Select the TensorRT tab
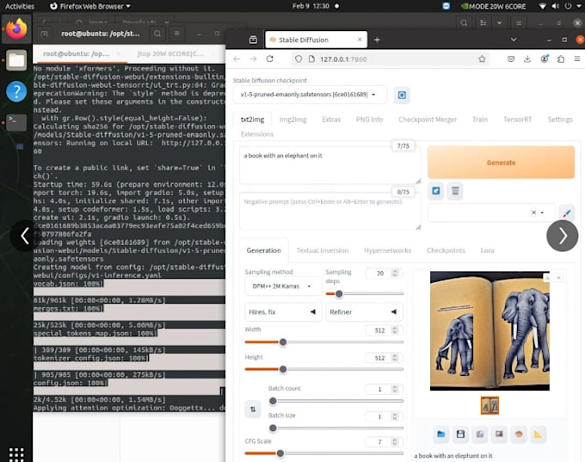This screenshot has height=462, width=585. pyautogui.click(x=518, y=120)
